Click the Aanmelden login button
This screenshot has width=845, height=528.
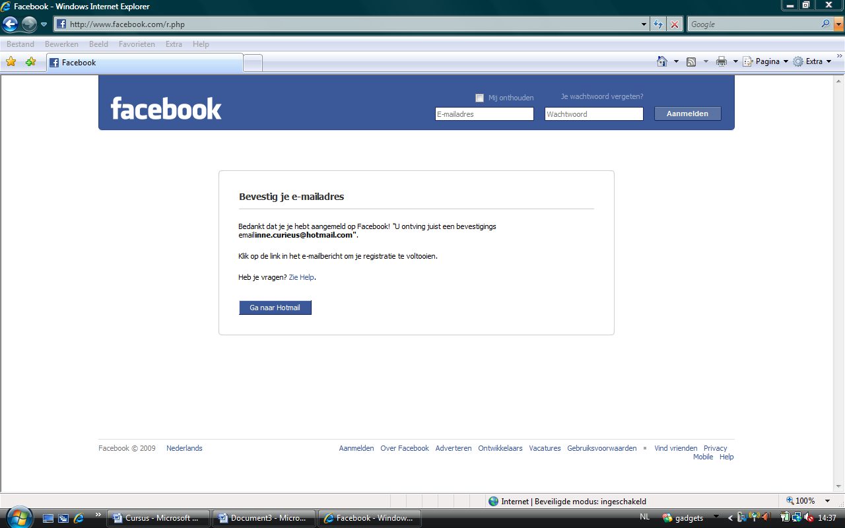click(687, 114)
